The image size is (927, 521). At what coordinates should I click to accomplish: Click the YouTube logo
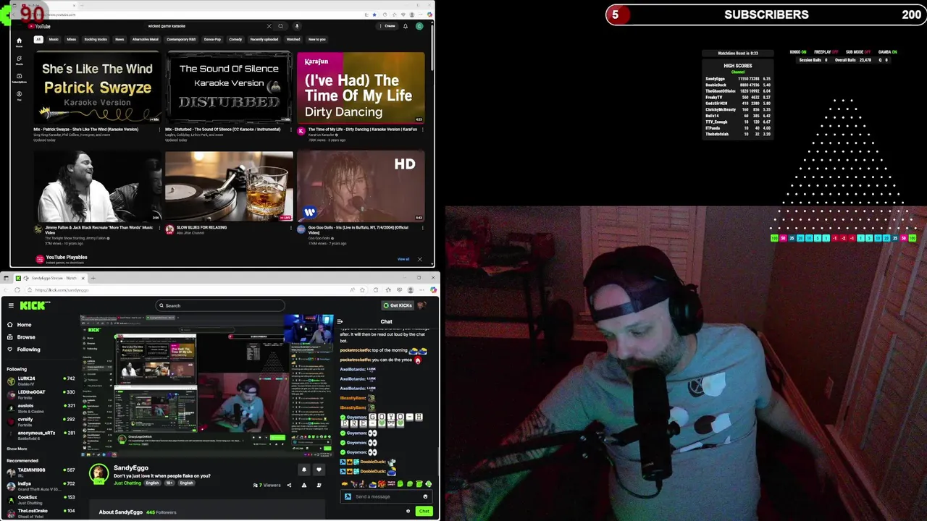[x=39, y=26]
